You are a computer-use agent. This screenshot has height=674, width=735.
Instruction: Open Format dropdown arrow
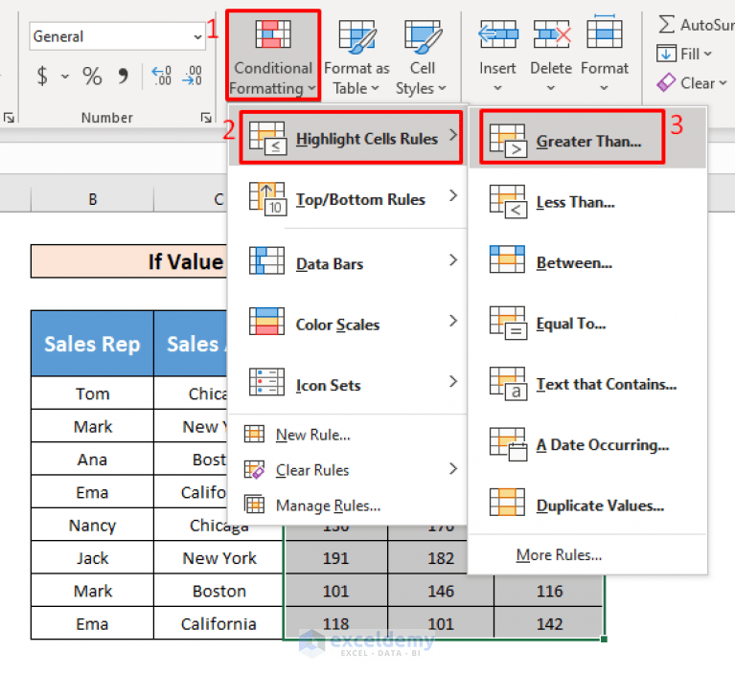[605, 87]
